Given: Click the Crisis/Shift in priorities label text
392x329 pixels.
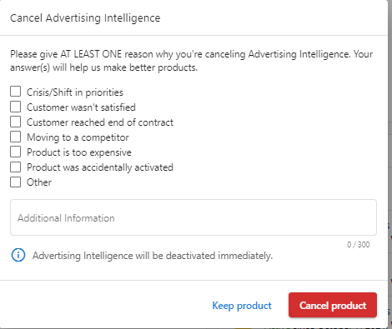Looking at the screenshot, I should click(x=75, y=92).
